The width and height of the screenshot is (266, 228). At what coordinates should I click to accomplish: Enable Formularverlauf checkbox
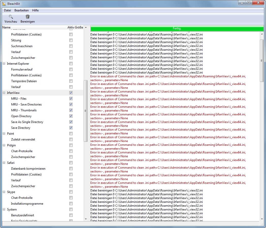[71, 69]
